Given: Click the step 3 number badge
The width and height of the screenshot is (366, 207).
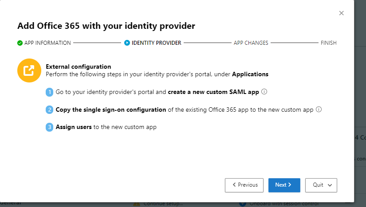Looking at the screenshot, I should (50, 127).
